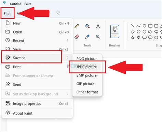Click the Recent clock icon
Screen dimensions: 162x132
pyautogui.click(x=8, y=40)
